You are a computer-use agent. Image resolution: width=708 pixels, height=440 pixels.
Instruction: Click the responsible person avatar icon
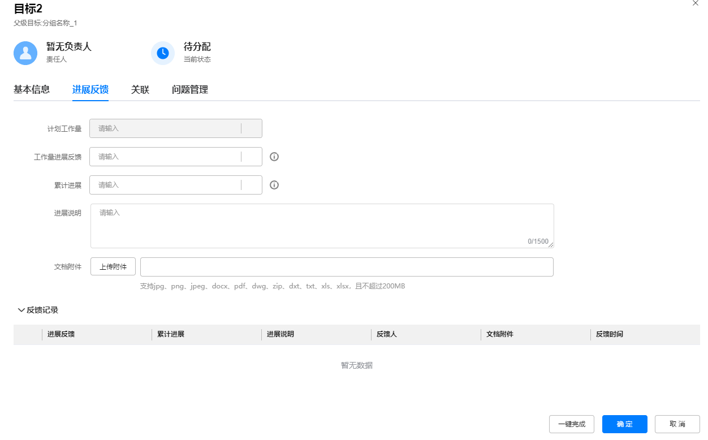[x=25, y=53]
